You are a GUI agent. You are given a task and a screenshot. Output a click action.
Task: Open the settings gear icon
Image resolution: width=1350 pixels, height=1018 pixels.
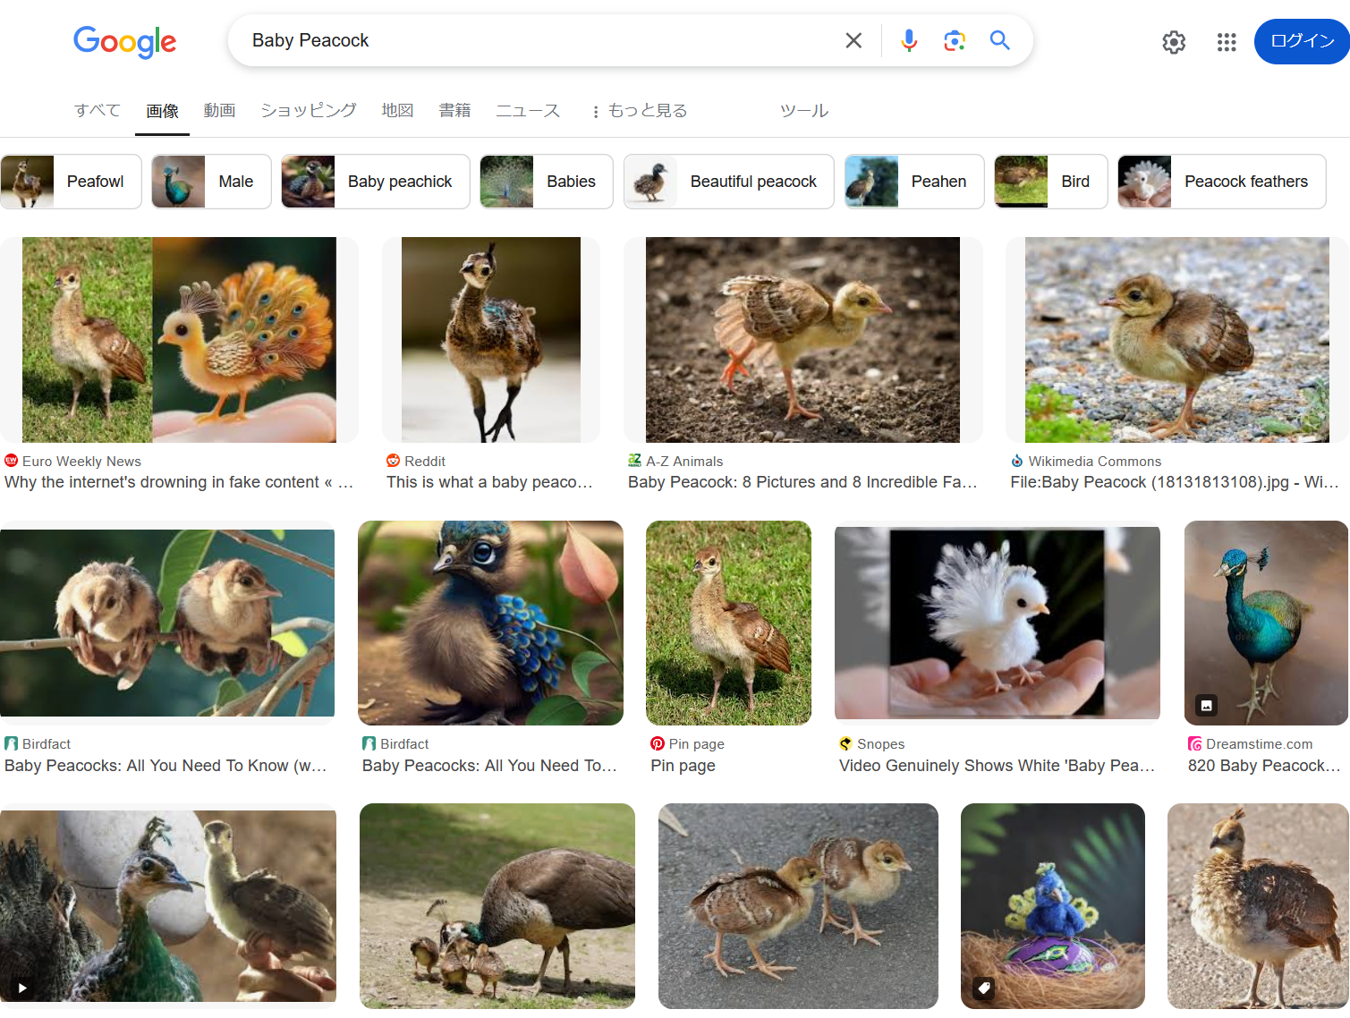click(x=1174, y=42)
